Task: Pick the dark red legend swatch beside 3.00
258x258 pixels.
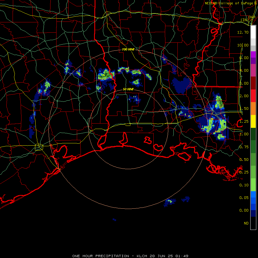Action: point(253,83)
